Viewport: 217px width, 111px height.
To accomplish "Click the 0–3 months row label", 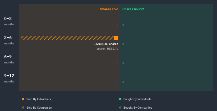I will click(9, 21).
